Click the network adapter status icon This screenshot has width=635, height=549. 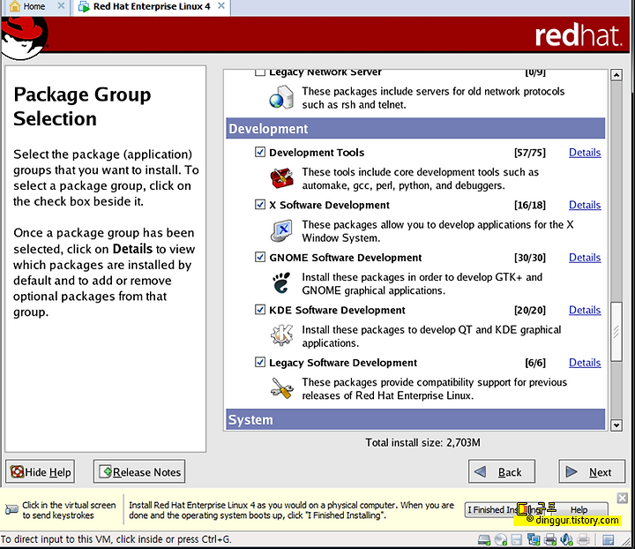pos(534,539)
